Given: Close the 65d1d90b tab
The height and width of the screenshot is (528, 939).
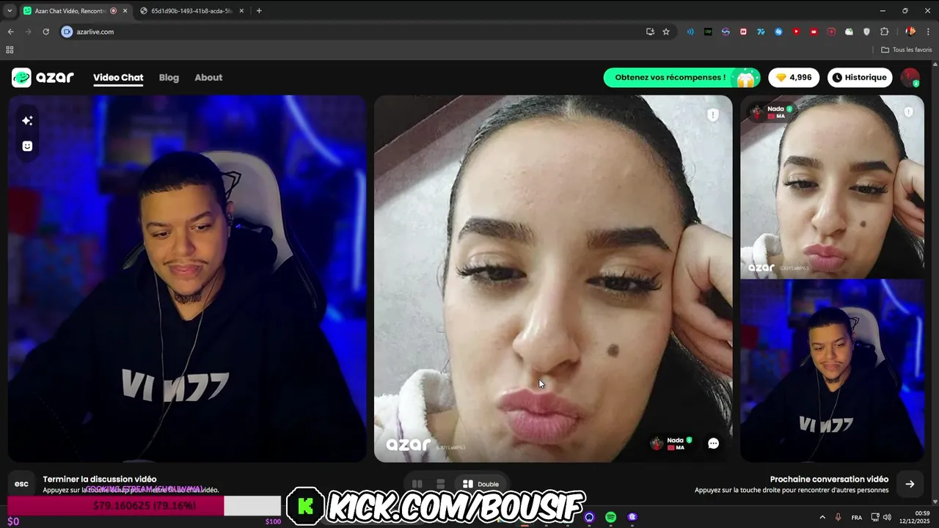Looking at the screenshot, I should (242, 11).
